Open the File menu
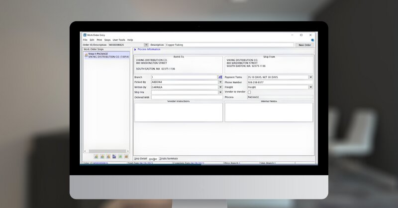The width and height of the screenshot is (398, 208). coord(85,40)
